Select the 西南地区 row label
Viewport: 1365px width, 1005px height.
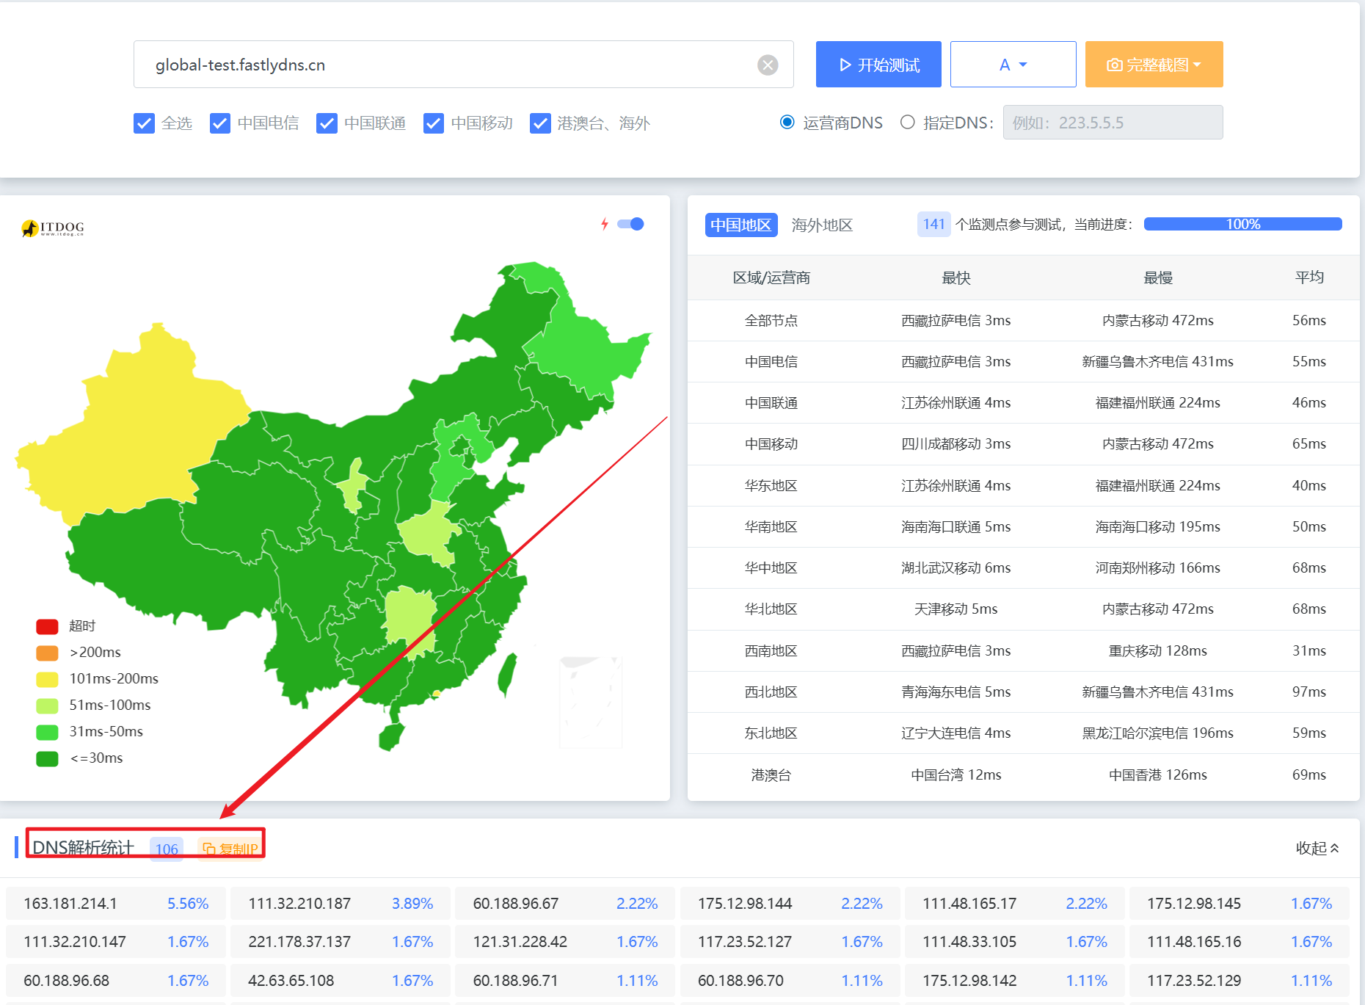[x=771, y=650]
